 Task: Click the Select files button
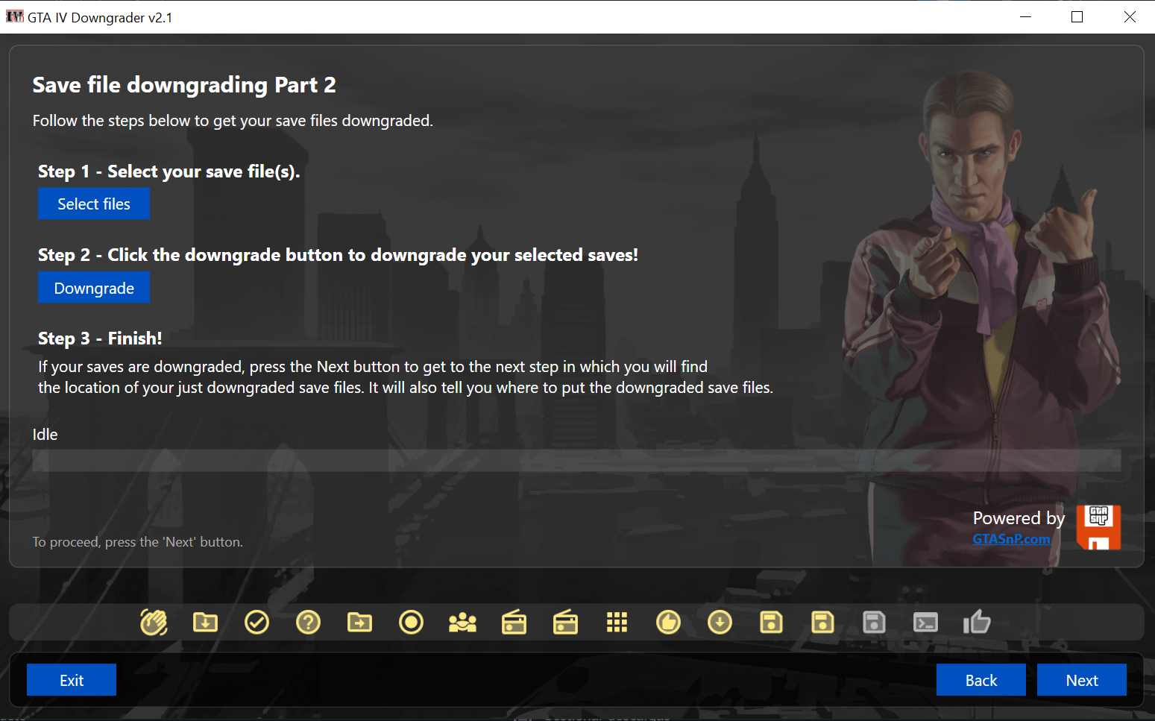pos(94,204)
